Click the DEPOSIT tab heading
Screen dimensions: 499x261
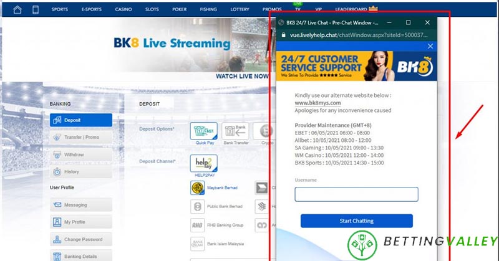(x=149, y=104)
